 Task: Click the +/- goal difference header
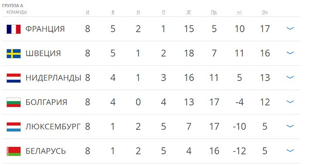(x=239, y=12)
